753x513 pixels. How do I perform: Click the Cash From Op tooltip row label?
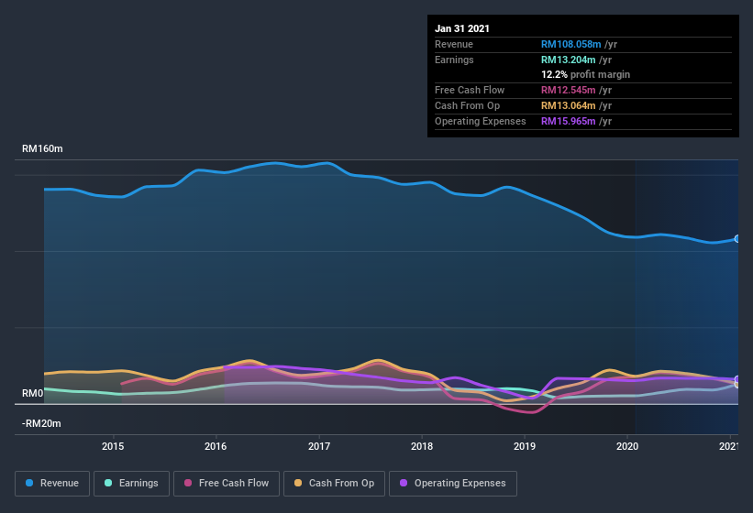click(x=467, y=105)
